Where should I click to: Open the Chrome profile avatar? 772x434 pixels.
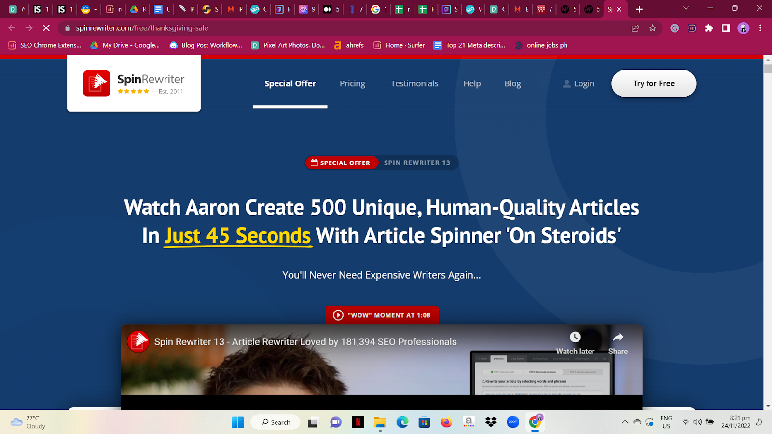tap(744, 28)
